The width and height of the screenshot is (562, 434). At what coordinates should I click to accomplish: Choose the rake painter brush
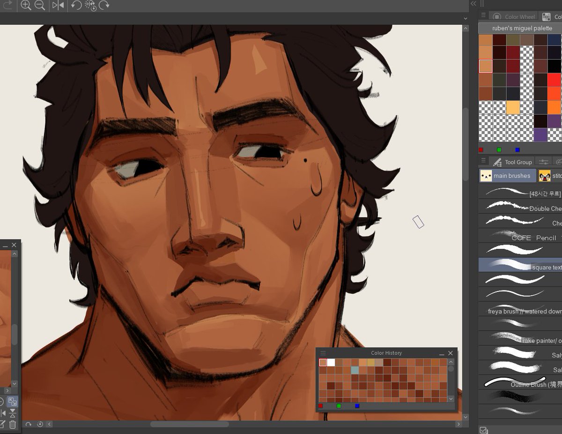tap(520, 338)
